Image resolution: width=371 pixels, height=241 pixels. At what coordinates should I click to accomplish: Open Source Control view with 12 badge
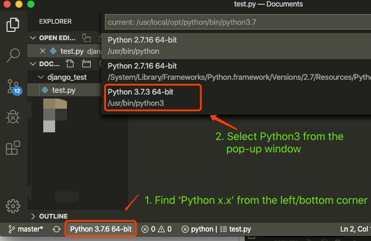pyautogui.click(x=14, y=87)
